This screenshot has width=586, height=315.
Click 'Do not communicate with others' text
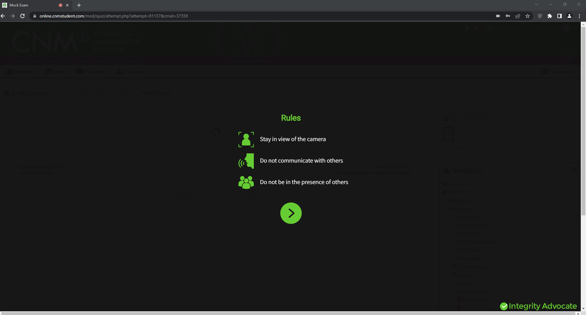(x=301, y=161)
